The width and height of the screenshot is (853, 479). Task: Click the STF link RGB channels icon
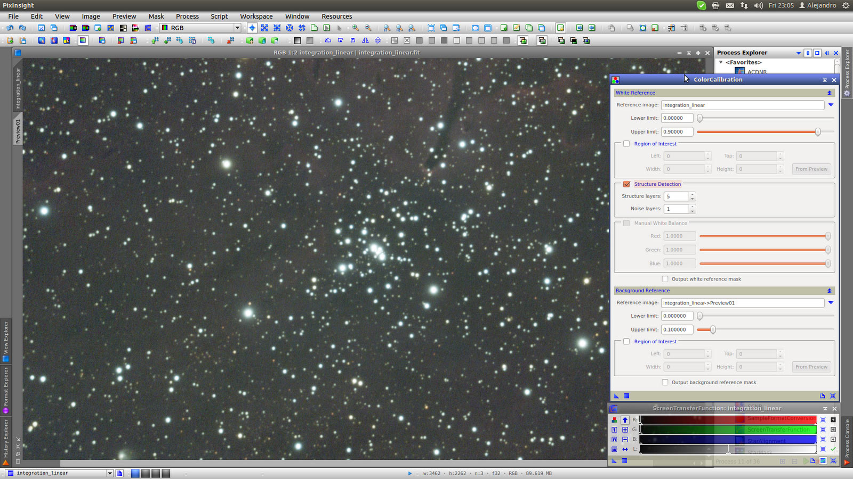click(614, 420)
